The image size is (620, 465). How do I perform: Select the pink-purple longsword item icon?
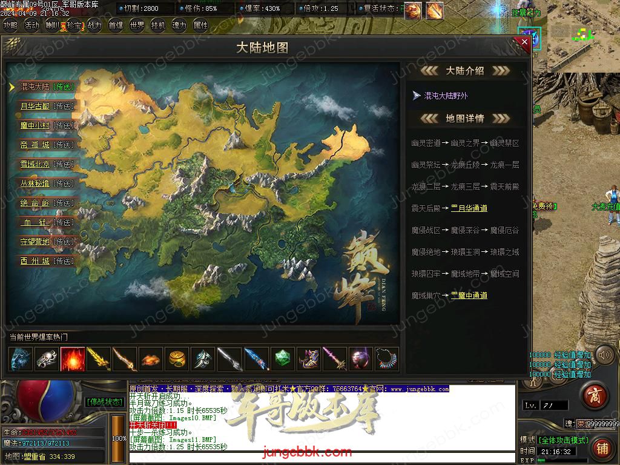[x=334, y=359]
